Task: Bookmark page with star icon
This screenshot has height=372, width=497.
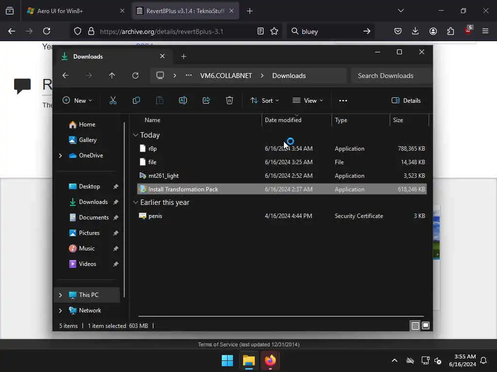Action: 274,31
